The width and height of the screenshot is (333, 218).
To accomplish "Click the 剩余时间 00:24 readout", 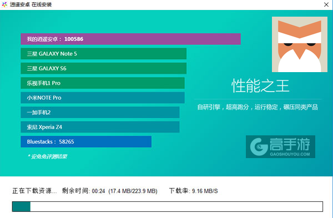I will tap(83, 191).
